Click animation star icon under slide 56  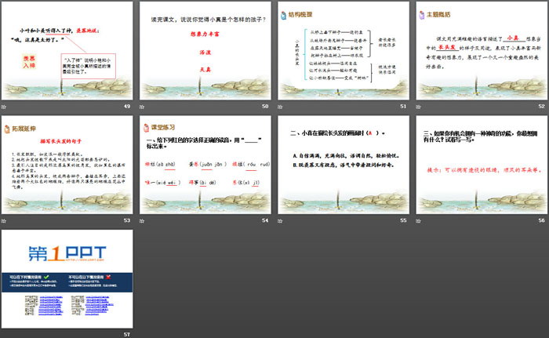tap(418, 220)
